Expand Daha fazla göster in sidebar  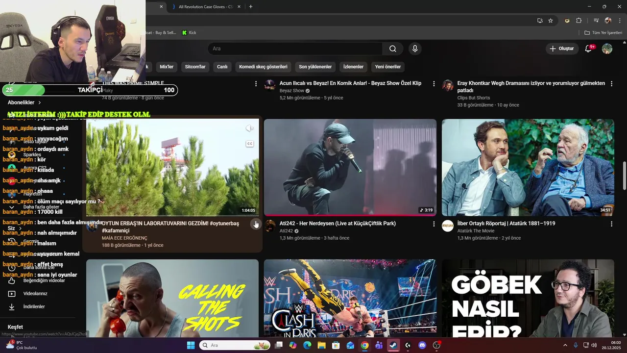pyautogui.click(x=41, y=207)
